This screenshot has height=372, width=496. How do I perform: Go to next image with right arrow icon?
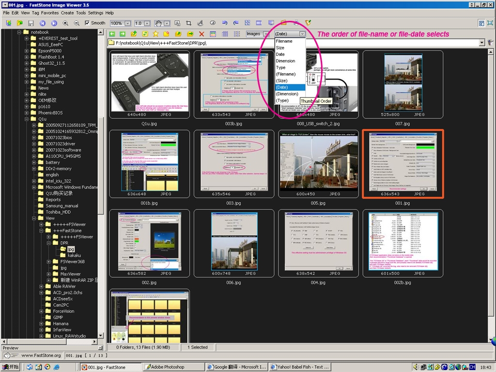(54, 23)
